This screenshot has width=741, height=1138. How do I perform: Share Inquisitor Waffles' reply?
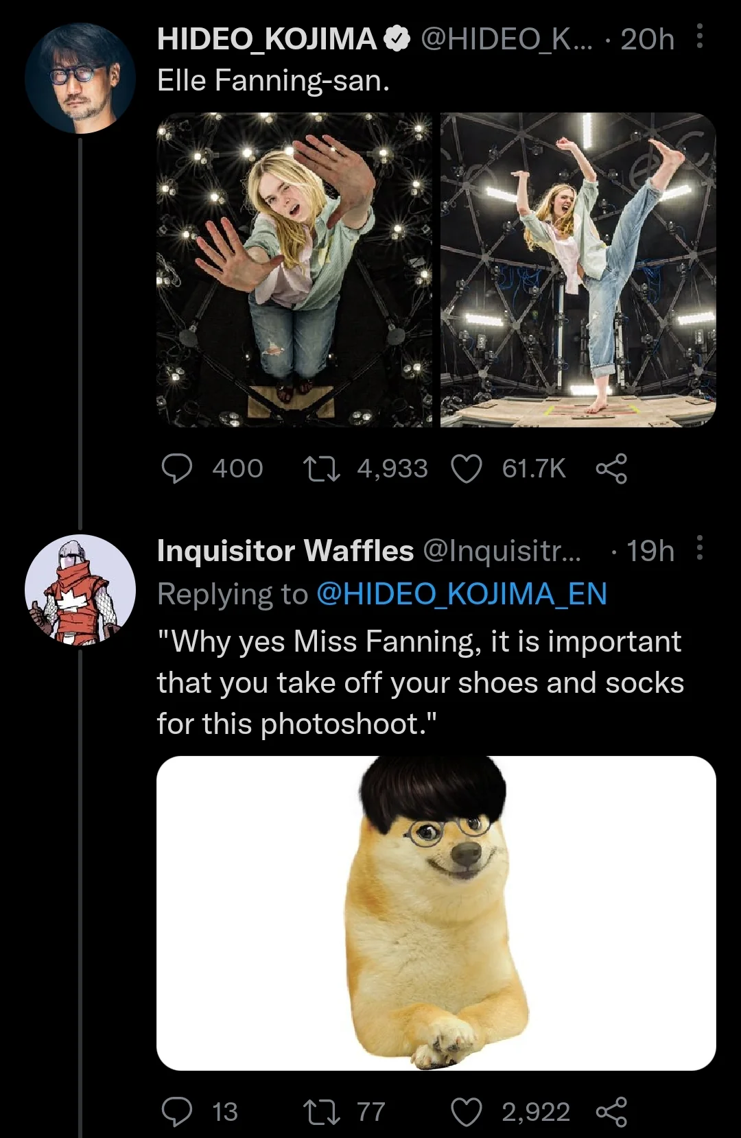(x=611, y=1112)
